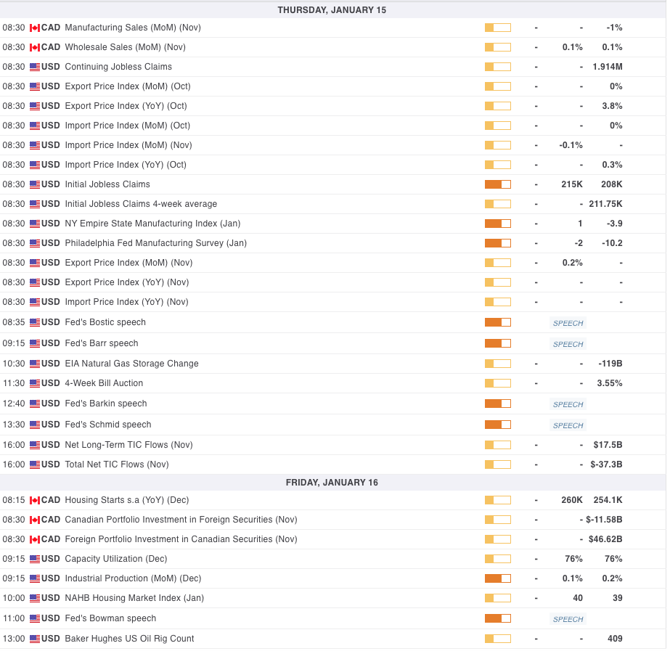Image resolution: width=670 pixels, height=651 pixels.
Task: Click the impact indicator for Philadelphia Fed Manufacturing Survey
Action: pyautogui.click(x=497, y=243)
